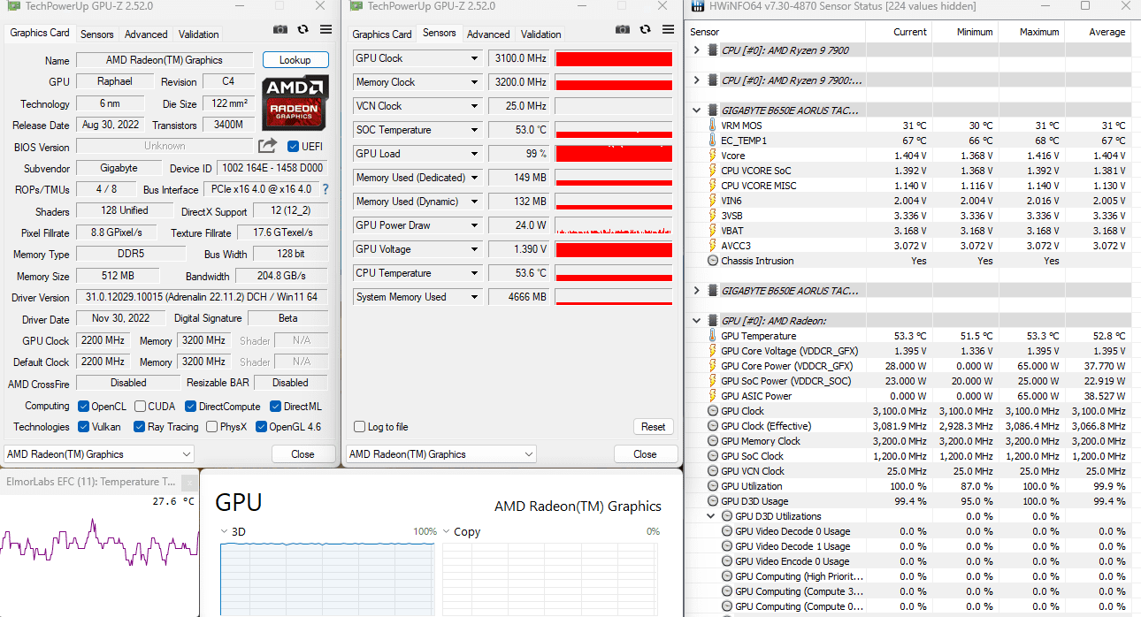
Task: Expand the CPU [#0]: AMD Ryzen 9 7900 node
Action: pos(697,50)
